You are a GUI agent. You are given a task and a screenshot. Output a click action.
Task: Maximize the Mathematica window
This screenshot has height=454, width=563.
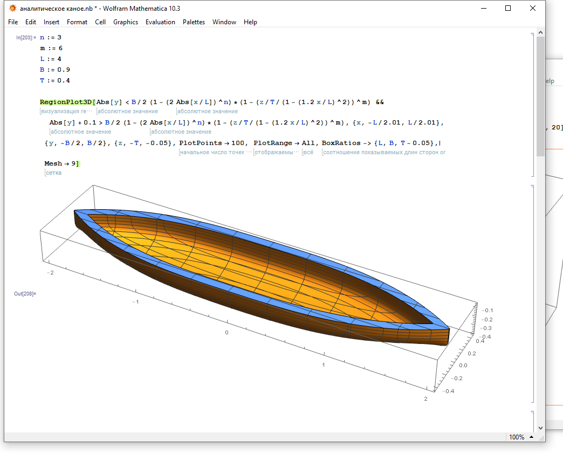(507, 9)
